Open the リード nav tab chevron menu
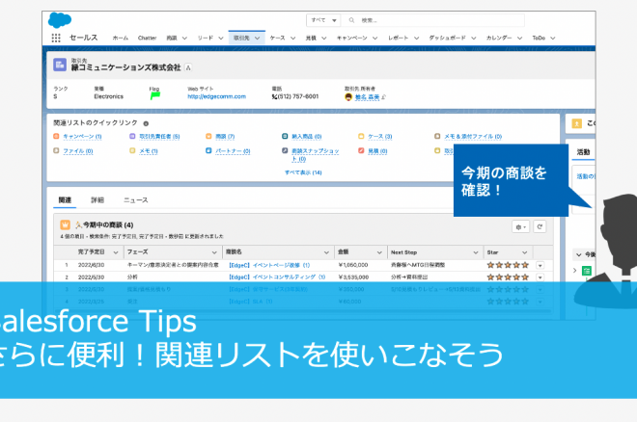637x422 pixels. coord(221,39)
